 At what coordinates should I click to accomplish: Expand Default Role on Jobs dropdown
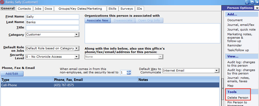(x=76, y=48)
